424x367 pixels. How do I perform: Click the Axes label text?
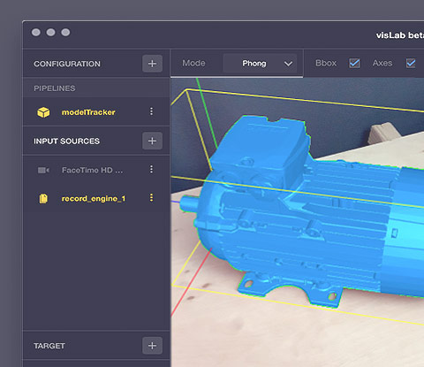pos(382,63)
